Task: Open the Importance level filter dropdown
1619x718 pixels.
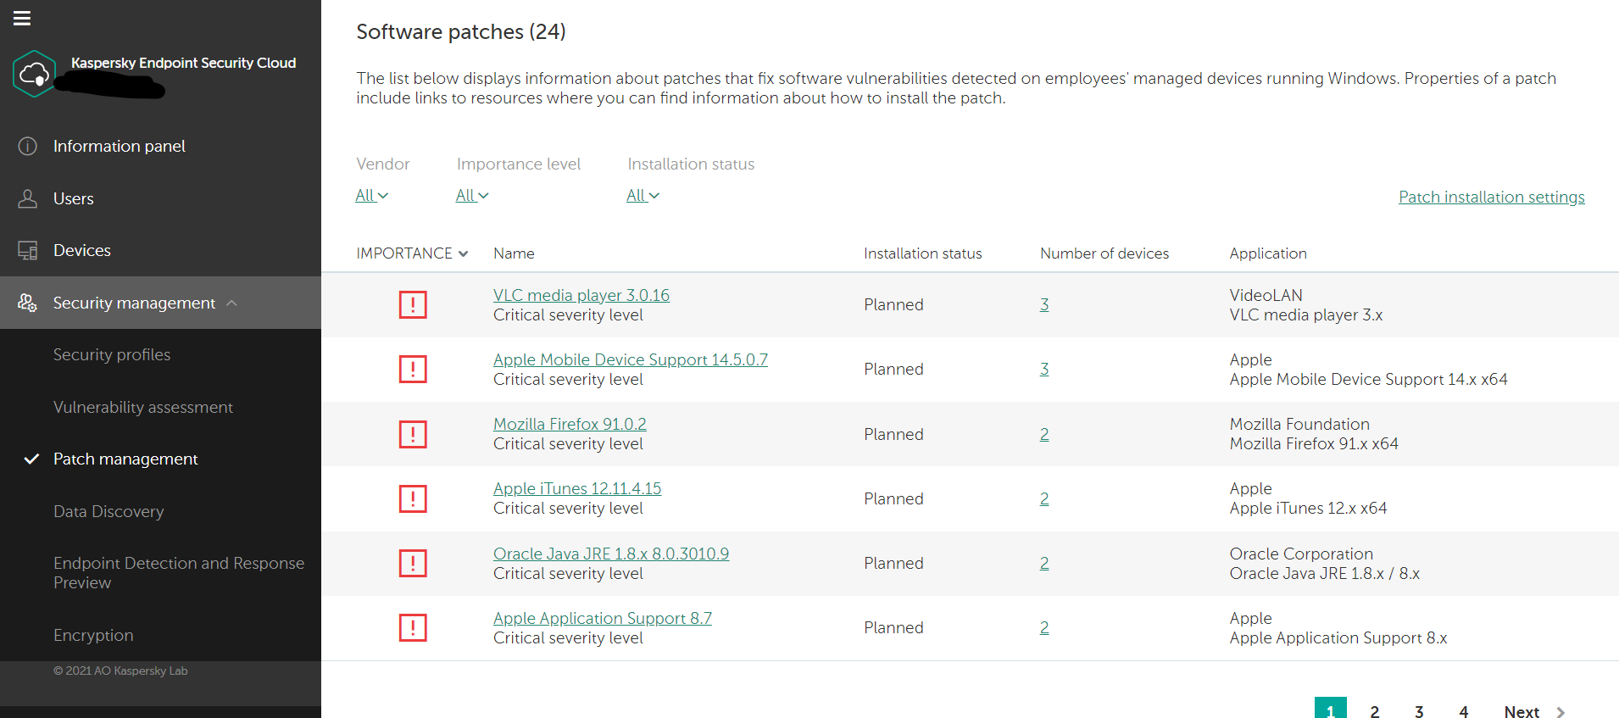Action: pos(472,196)
